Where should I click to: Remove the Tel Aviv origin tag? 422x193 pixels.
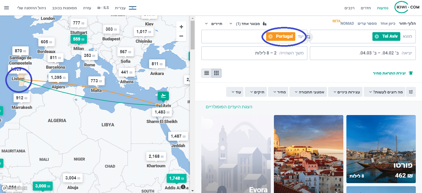(377, 36)
